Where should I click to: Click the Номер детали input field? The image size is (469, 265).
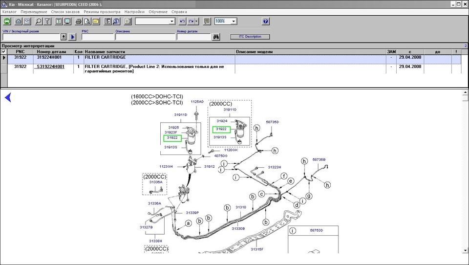(x=194, y=37)
